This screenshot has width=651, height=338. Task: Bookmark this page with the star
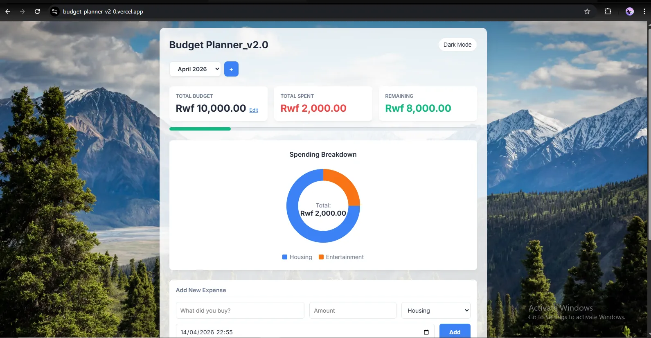click(587, 11)
